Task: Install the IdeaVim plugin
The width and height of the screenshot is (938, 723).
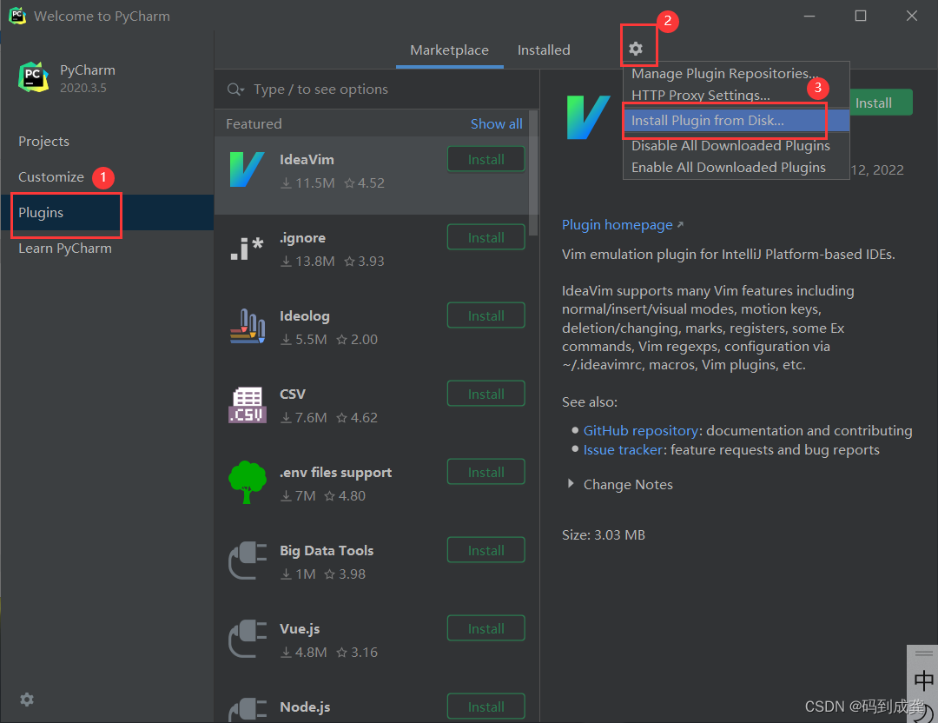Action: [486, 158]
